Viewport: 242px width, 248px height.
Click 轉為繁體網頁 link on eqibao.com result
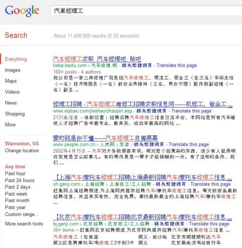click(x=151, y=111)
